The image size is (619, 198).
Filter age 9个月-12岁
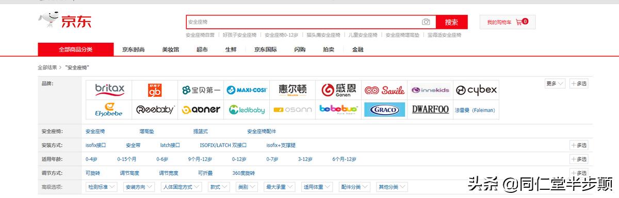(200, 159)
